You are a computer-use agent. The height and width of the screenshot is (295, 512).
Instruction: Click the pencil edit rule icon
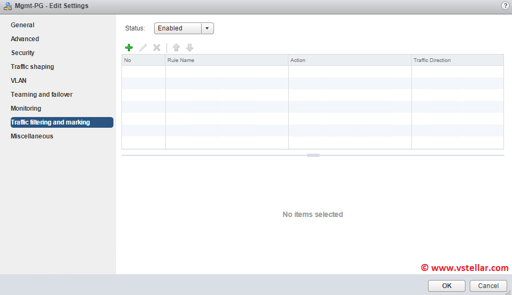[x=143, y=48]
